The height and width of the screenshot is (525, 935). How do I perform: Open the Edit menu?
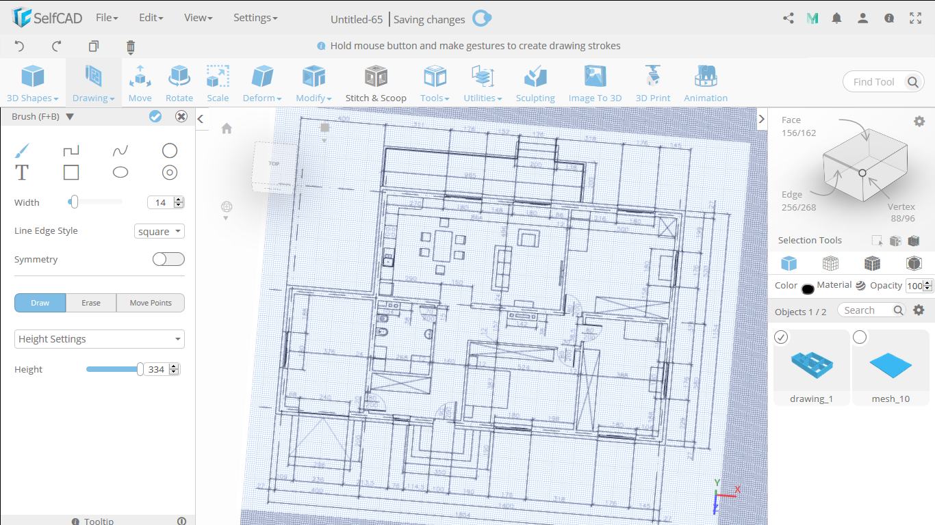(151, 18)
